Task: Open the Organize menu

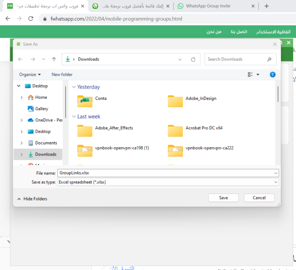Action: tap(30, 75)
